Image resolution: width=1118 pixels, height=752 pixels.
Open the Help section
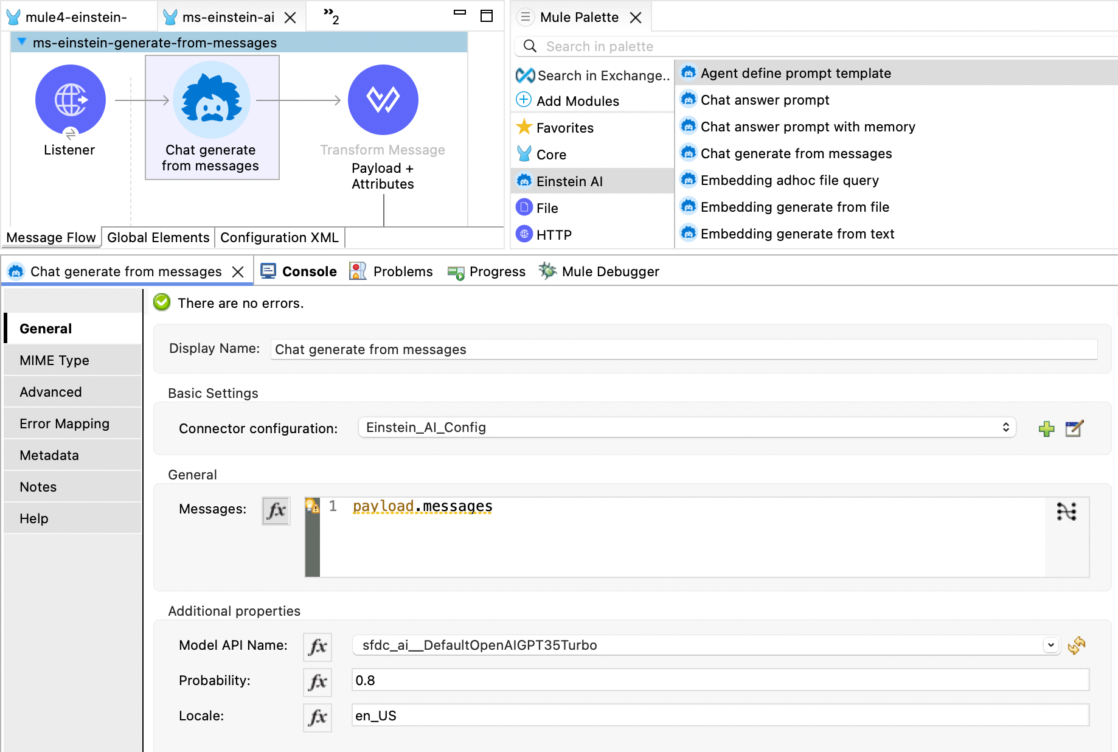[73, 518]
